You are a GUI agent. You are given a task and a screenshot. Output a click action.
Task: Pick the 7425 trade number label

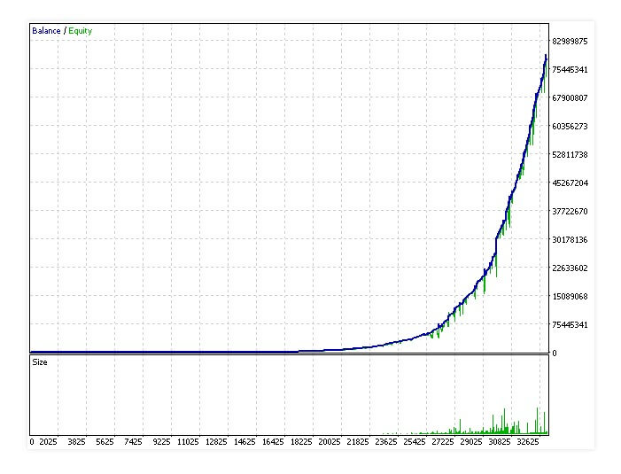(x=133, y=441)
